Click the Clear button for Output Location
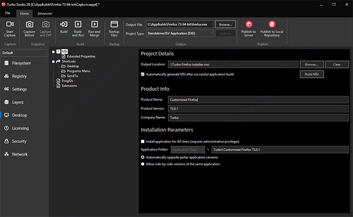Image resolution: width=353 pixels, height=217 pixels. [337, 65]
